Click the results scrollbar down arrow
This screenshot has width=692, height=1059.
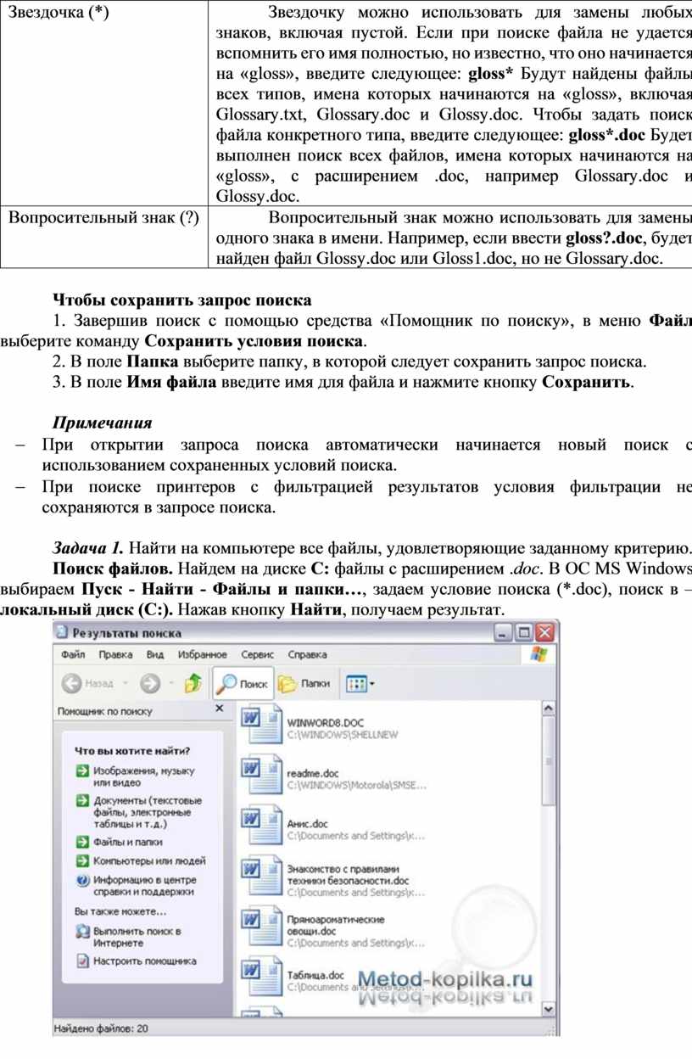click(x=548, y=1008)
